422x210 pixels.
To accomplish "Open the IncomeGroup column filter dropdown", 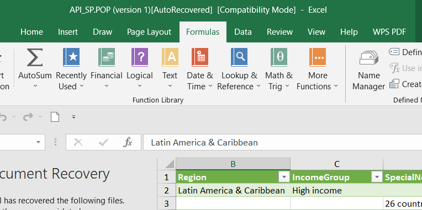I will 377,177.
